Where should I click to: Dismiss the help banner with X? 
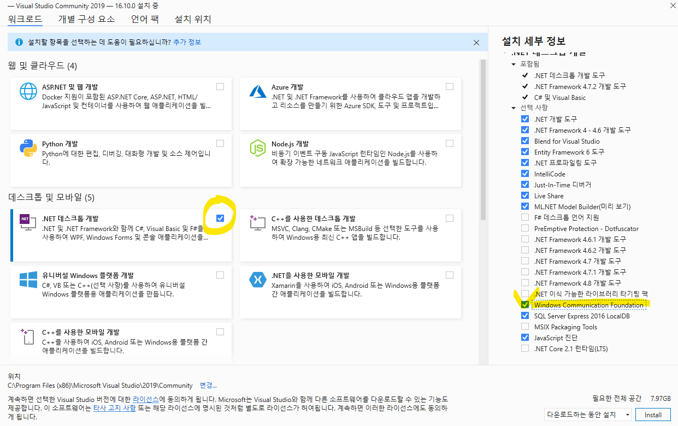[x=476, y=42]
